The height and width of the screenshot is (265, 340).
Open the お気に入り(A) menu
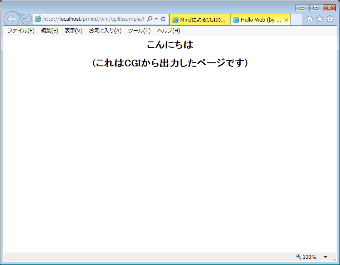(x=105, y=31)
